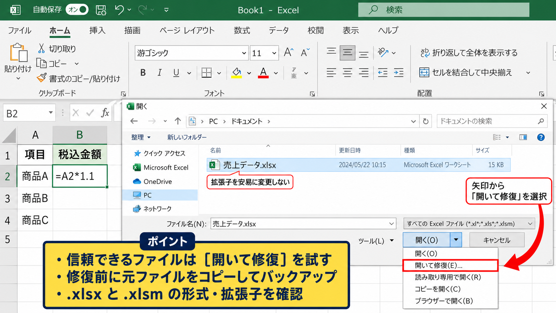The height and width of the screenshot is (313, 556).
Task: Open the Name Box dropdown showing B2
Action: point(51,113)
